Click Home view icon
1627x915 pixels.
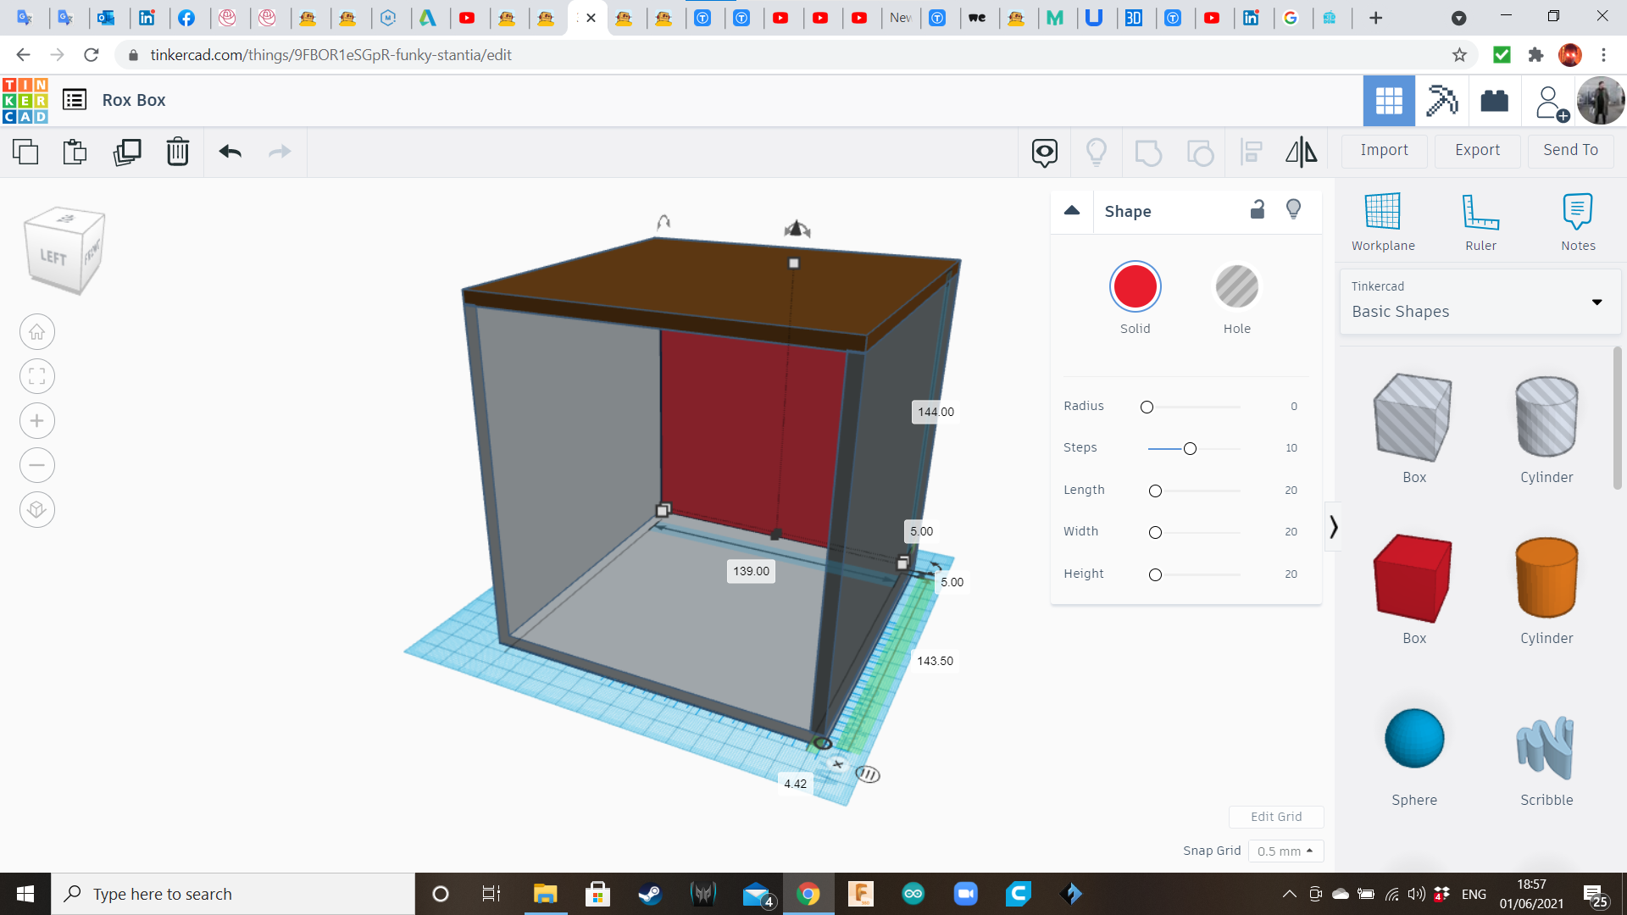37,332
